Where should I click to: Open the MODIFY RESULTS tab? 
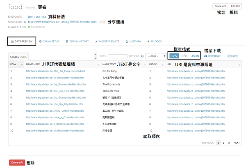(107, 41)
